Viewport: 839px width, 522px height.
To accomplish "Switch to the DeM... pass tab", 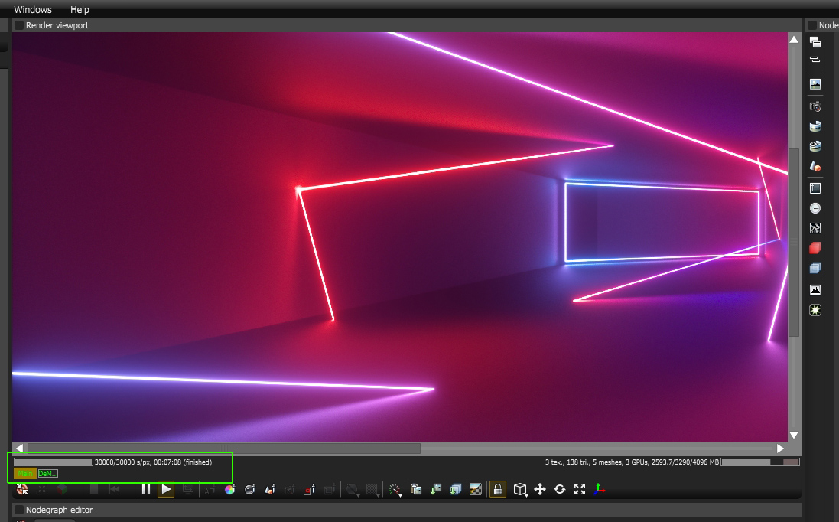I will pos(47,473).
